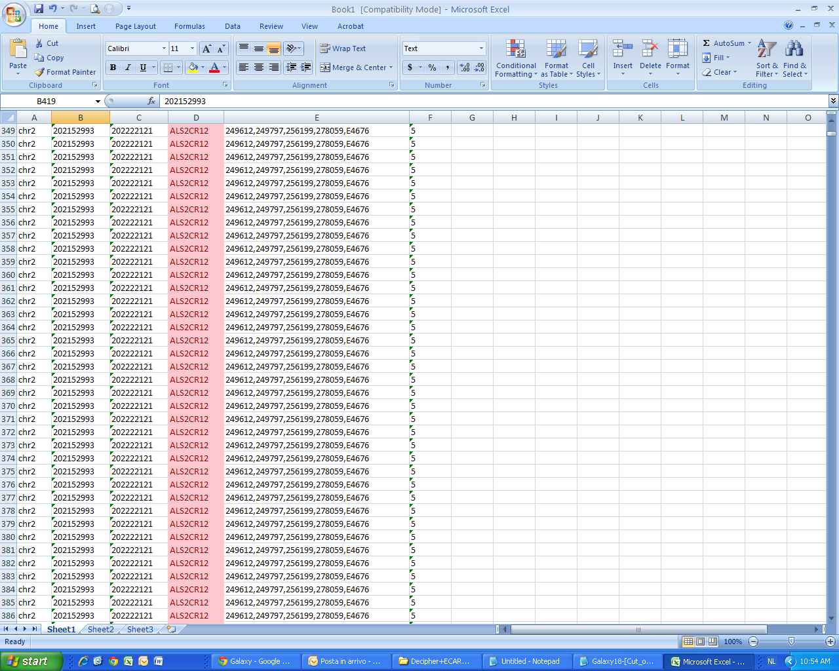Click the Windows start button
839x671 pixels.
(31, 661)
